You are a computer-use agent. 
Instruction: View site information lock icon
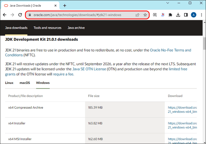click(x=30, y=15)
